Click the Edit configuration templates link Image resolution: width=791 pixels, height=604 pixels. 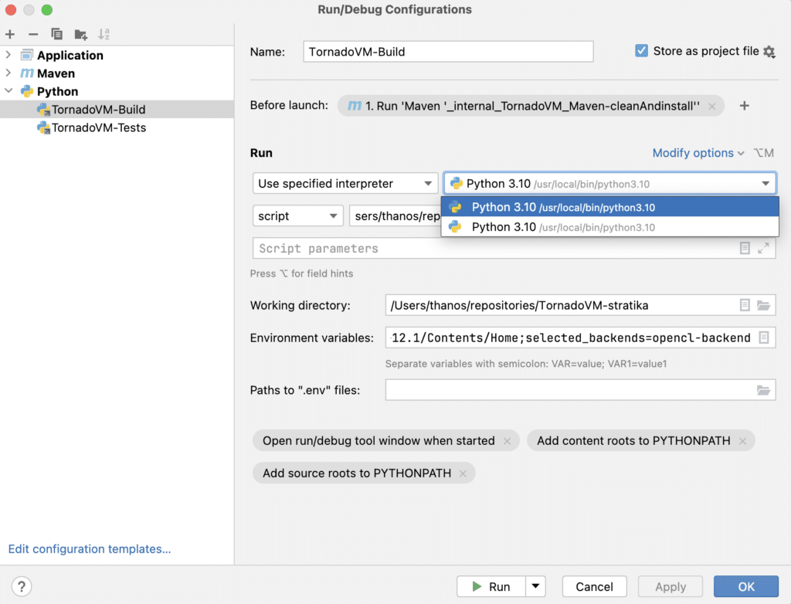click(90, 549)
